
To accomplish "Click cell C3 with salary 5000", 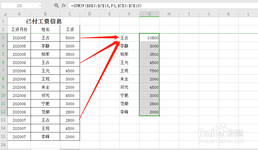I will [70, 38].
